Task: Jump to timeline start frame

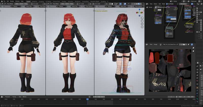Action: click(x=94, y=97)
